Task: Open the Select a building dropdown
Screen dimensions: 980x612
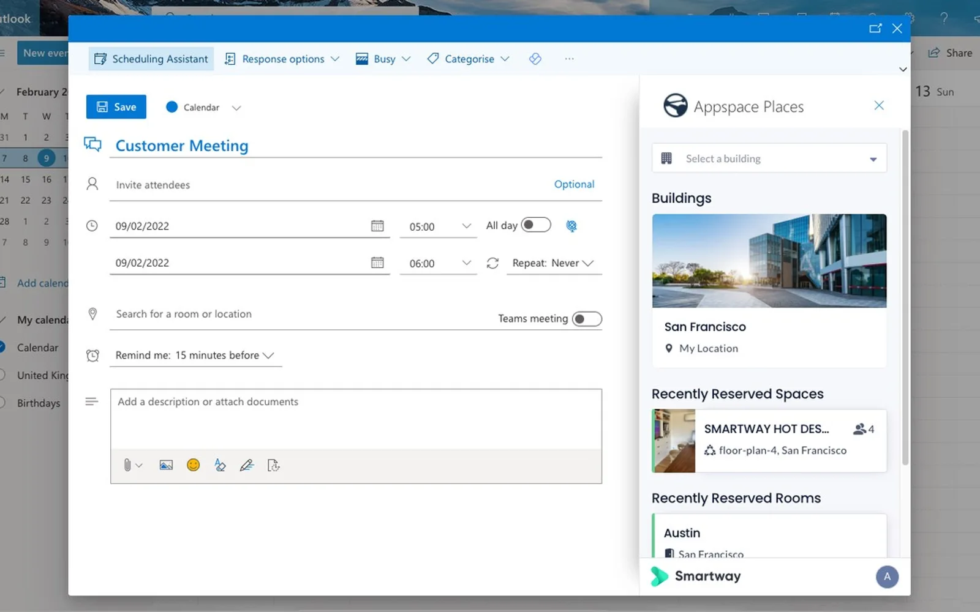Action: pos(769,159)
